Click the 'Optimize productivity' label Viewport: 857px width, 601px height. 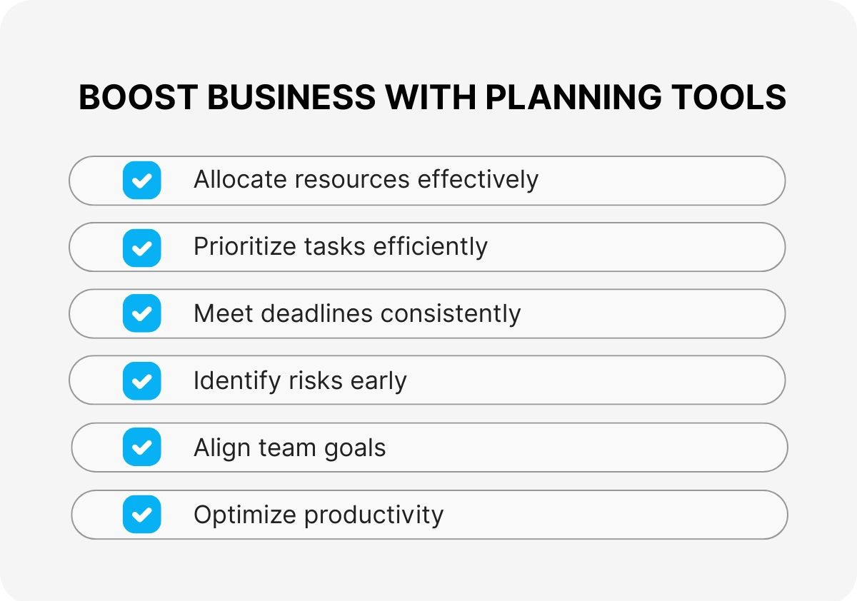coord(319,515)
